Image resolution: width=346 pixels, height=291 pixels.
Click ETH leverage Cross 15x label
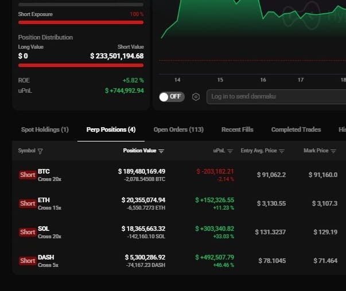point(50,208)
